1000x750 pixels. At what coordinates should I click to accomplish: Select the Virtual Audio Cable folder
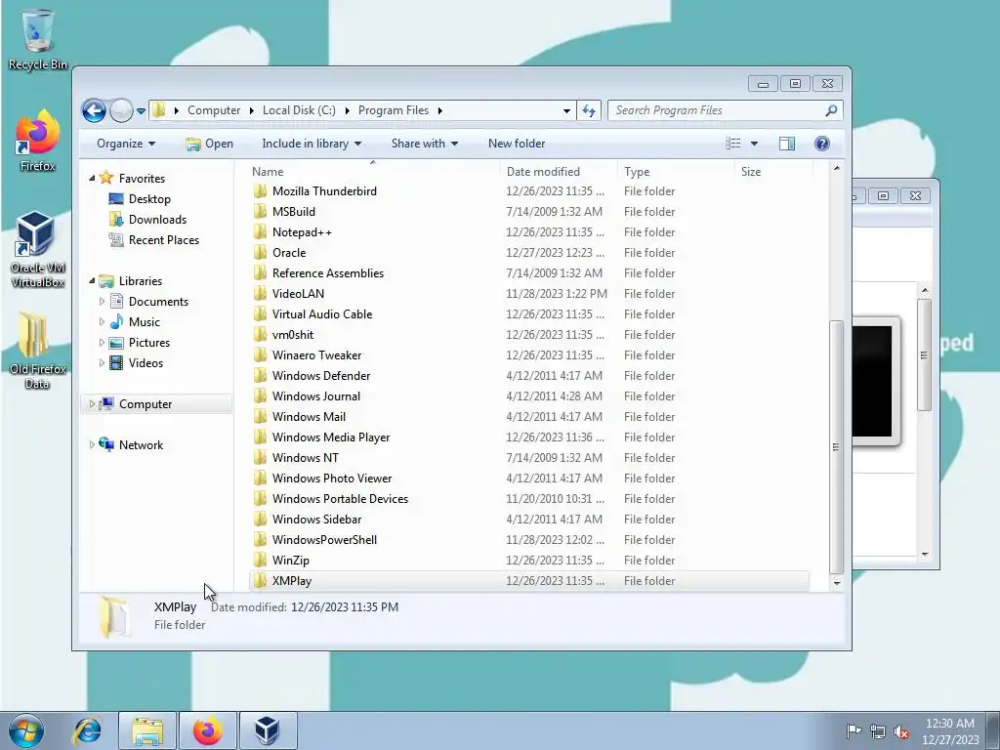tap(322, 313)
